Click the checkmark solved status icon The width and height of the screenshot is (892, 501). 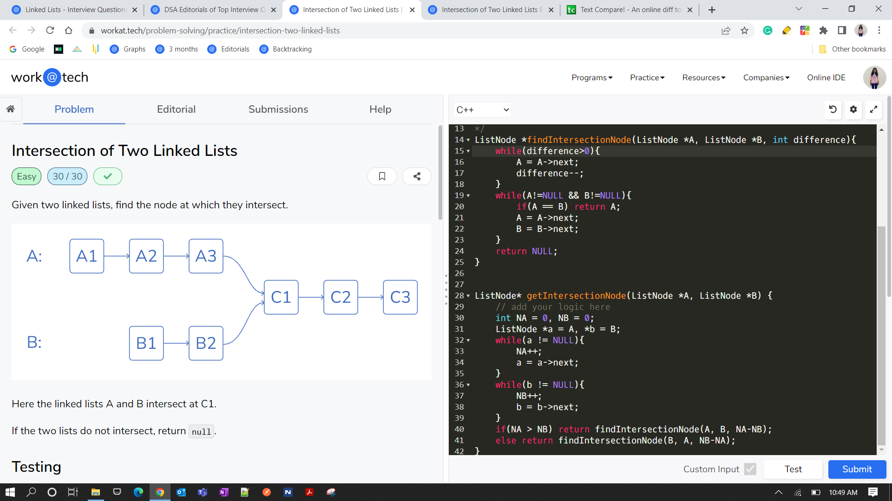[x=106, y=177]
